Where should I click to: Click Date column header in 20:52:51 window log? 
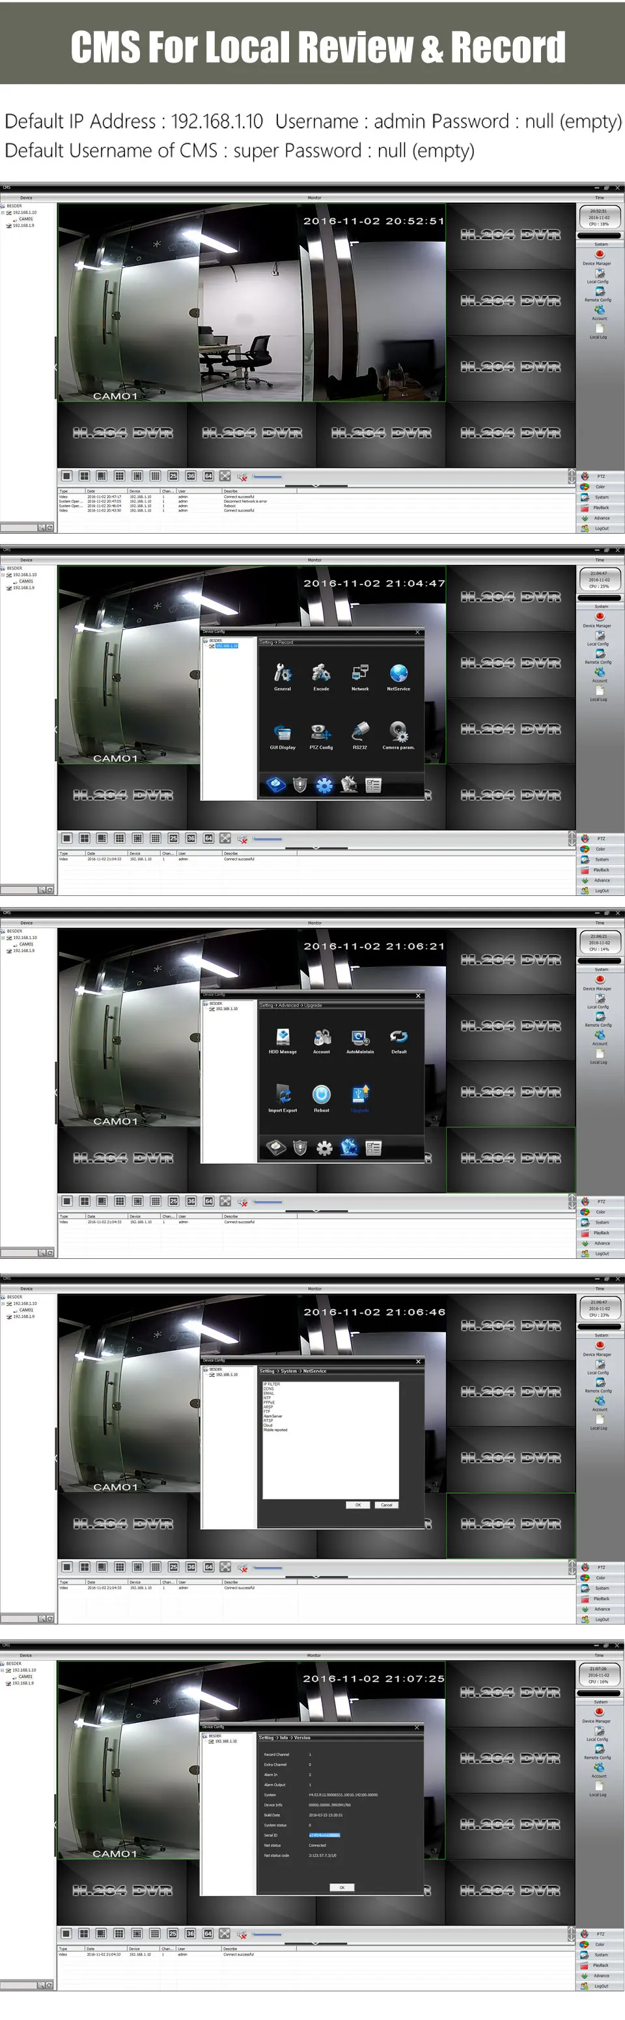tap(105, 491)
